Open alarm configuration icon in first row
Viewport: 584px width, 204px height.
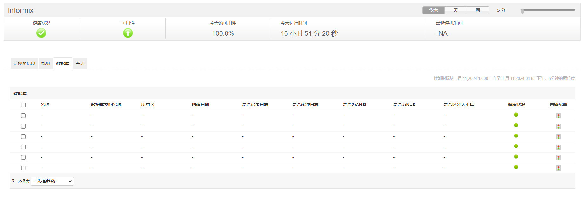tap(558, 116)
